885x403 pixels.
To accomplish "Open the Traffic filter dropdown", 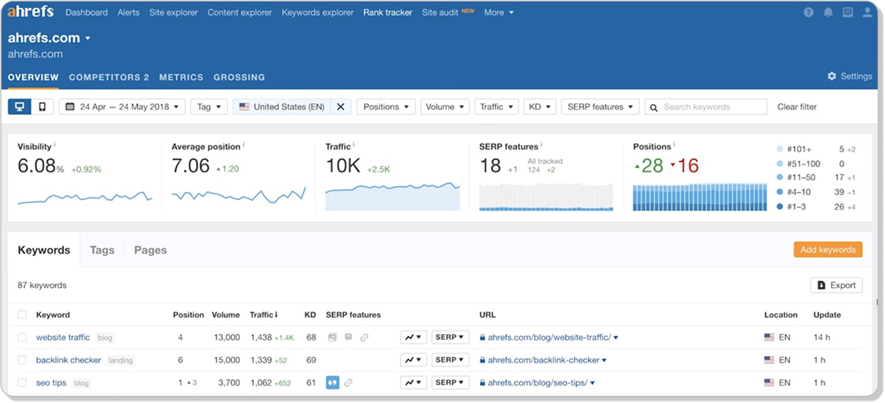I will tap(497, 107).
